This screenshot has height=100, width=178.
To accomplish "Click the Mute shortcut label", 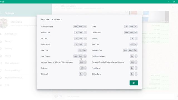I will coord(94,27).
